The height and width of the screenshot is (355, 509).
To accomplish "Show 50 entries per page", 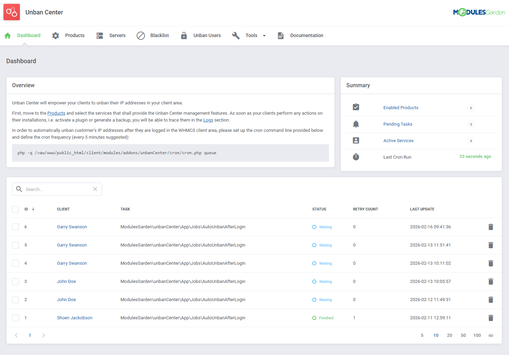I will coord(463,335).
